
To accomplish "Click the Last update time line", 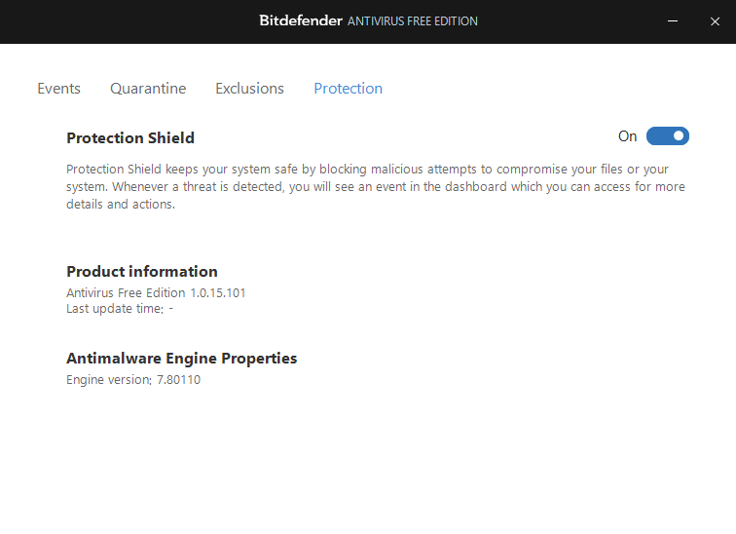I will pyautogui.click(x=120, y=309).
